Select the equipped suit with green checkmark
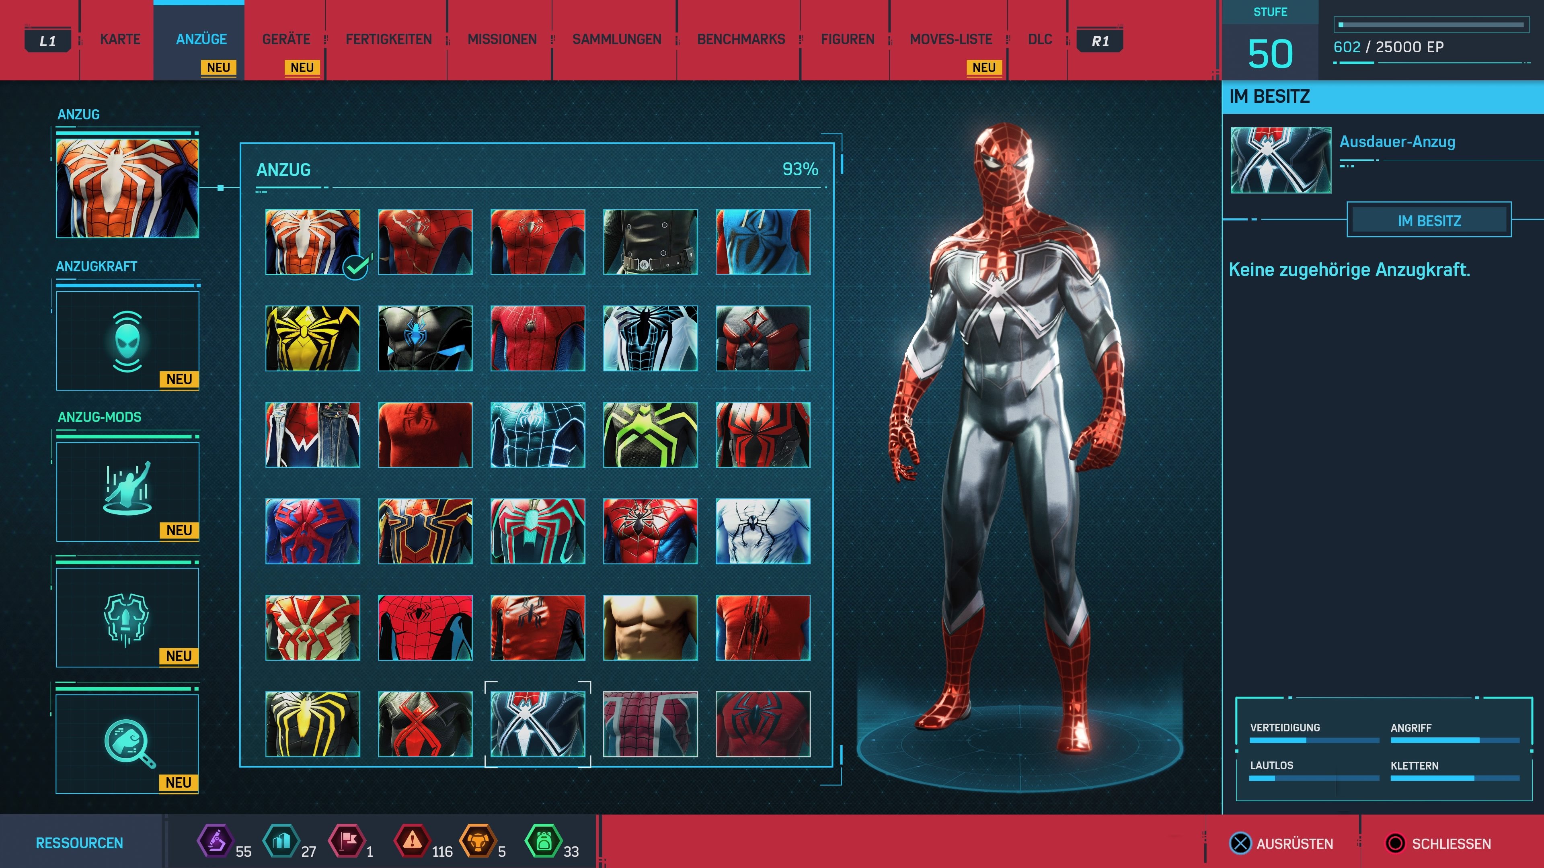Screen dimensions: 1544x868 (312, 242)
